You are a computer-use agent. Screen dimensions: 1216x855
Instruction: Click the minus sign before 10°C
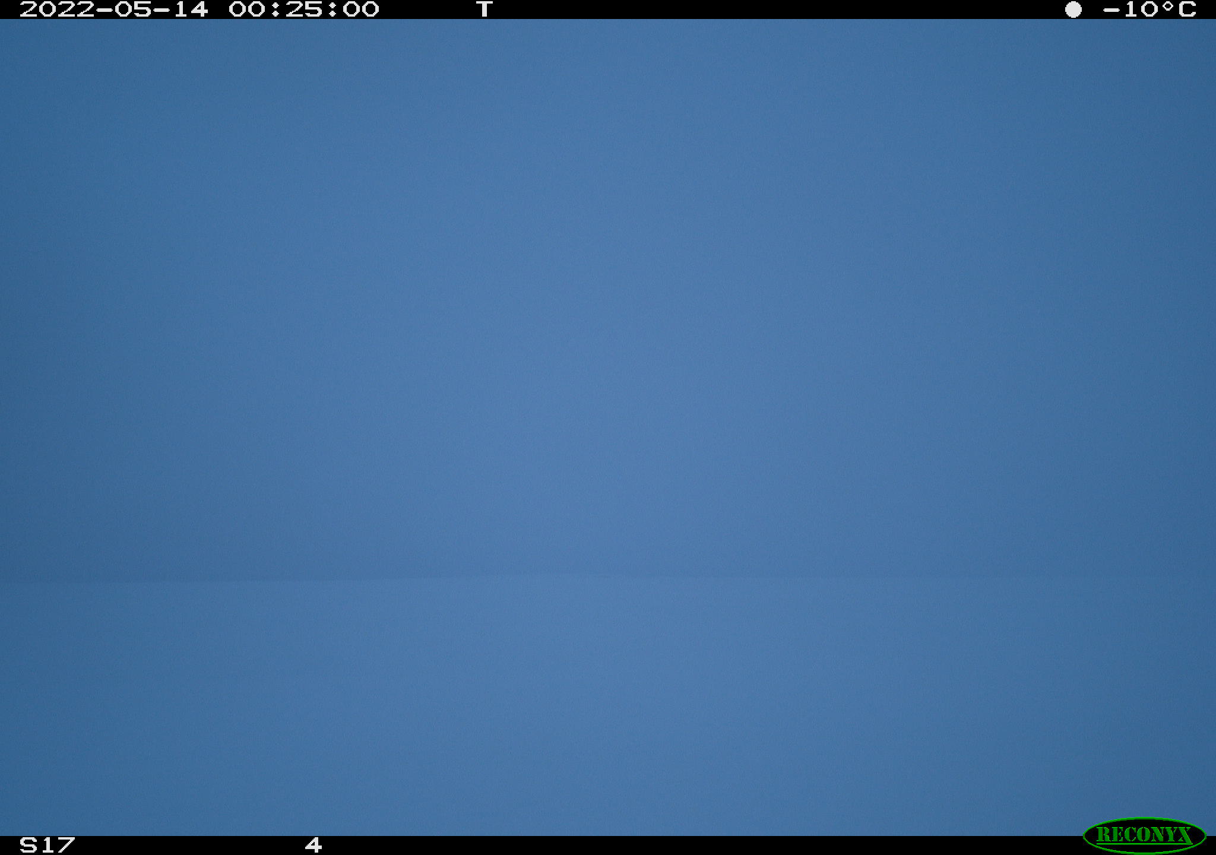click(1111, 9)
